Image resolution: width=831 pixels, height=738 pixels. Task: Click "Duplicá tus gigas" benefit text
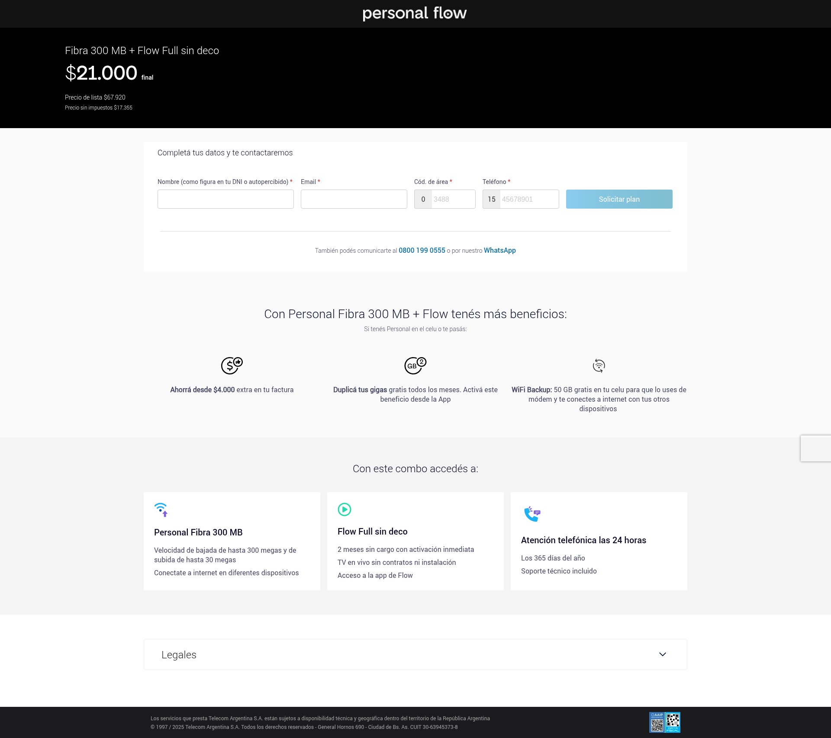(x=360, y=390)
